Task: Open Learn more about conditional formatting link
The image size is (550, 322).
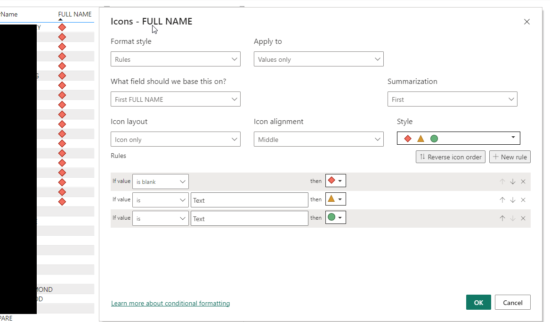Action: 170,303
